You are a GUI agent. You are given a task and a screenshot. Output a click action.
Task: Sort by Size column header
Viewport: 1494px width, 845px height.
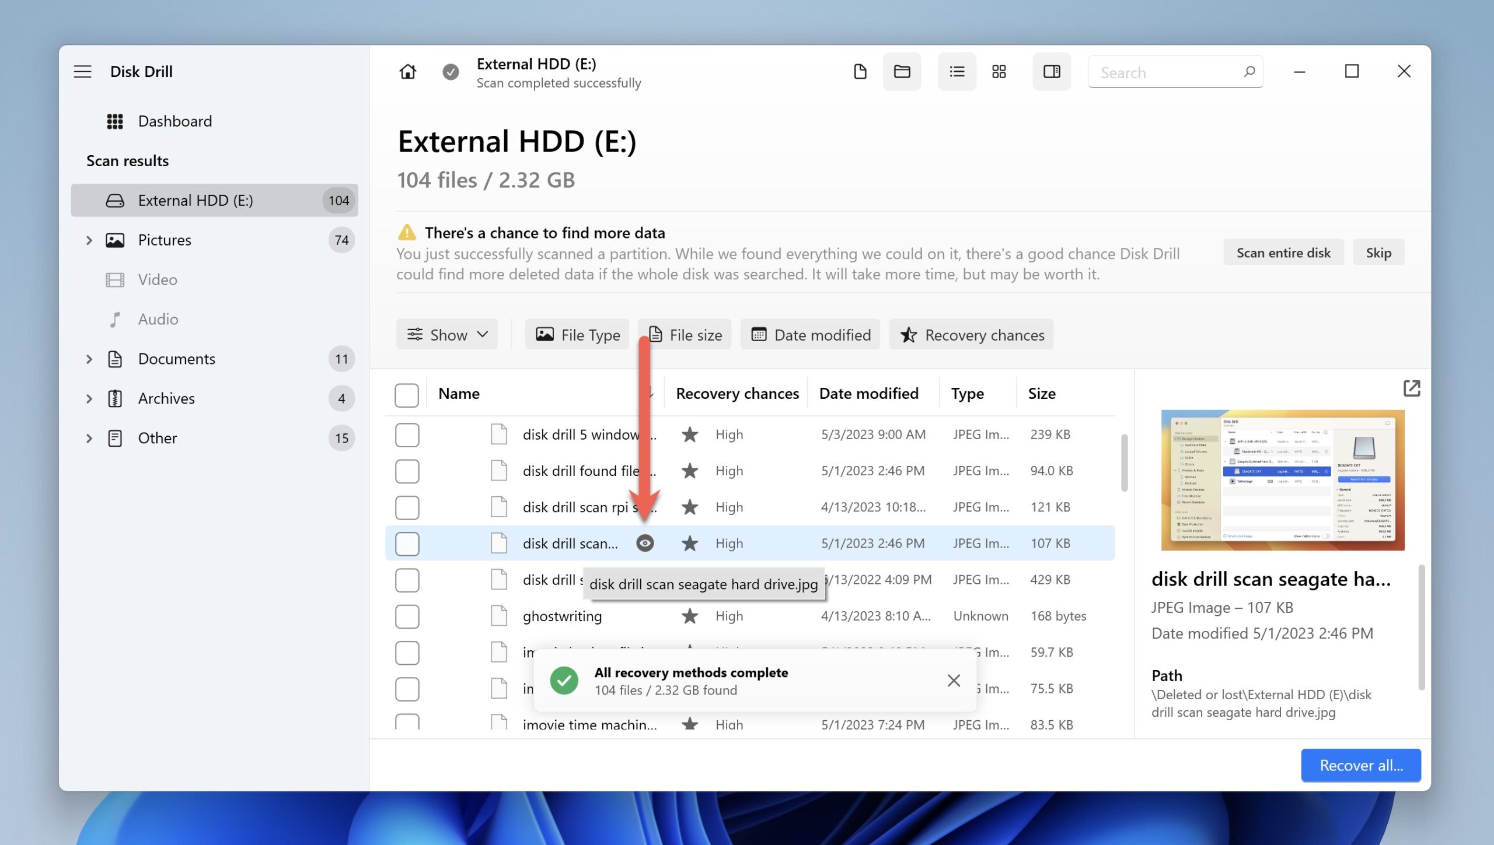(1042, 394)
